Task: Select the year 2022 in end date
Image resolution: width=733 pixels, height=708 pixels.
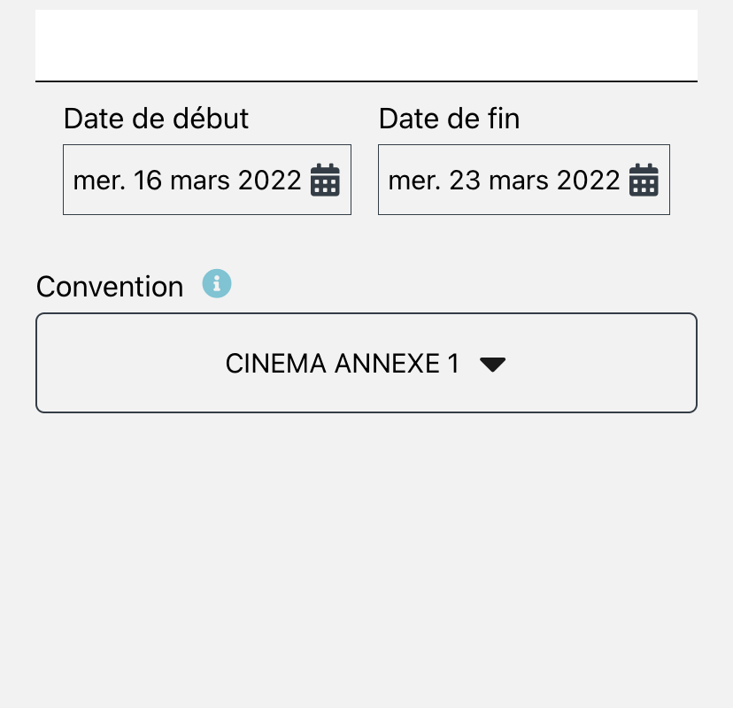Action: pos(589,180)
